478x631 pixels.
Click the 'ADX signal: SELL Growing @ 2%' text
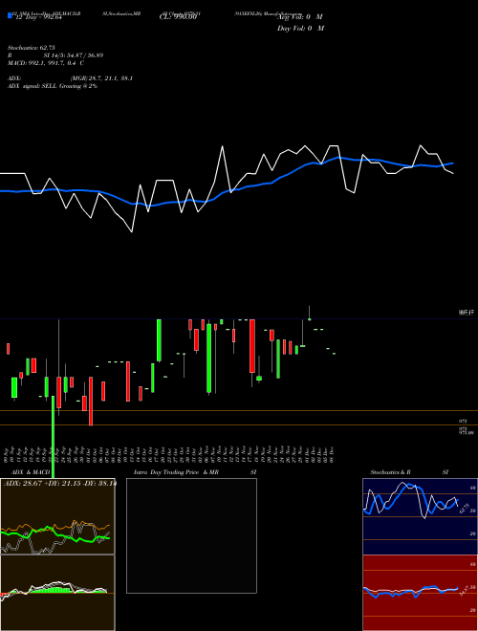53,86
